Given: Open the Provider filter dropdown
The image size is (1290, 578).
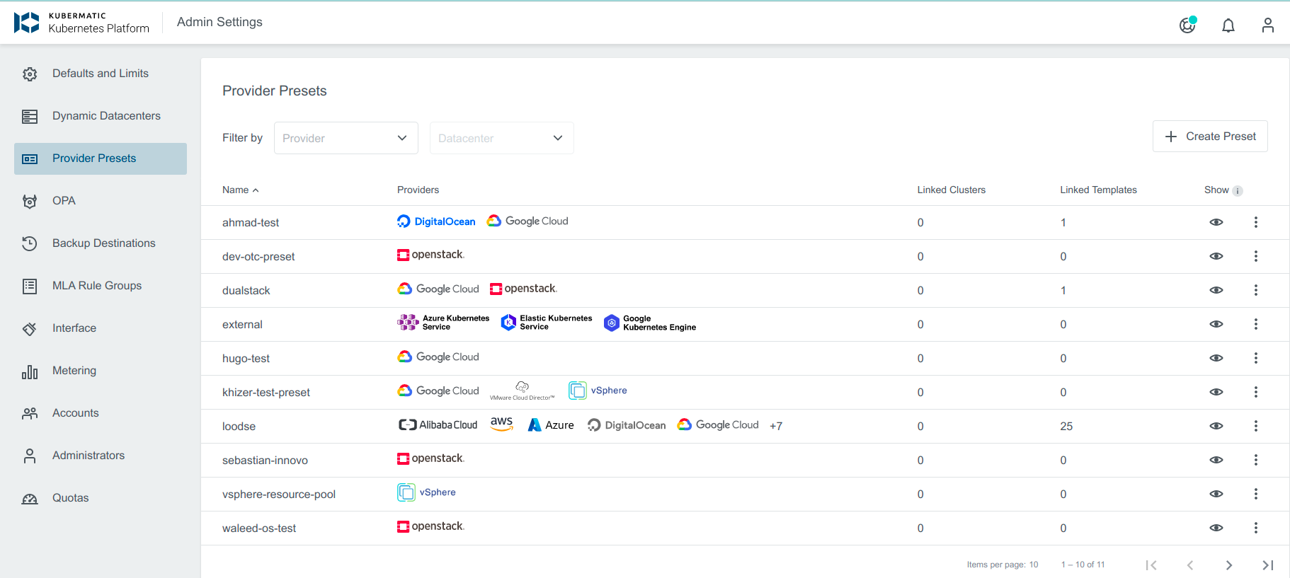Looking at the screenshot, I should (x=346, y=138).
